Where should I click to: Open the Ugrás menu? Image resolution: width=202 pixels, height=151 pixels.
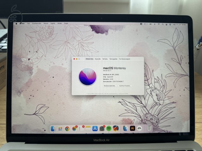coord(53,23)
